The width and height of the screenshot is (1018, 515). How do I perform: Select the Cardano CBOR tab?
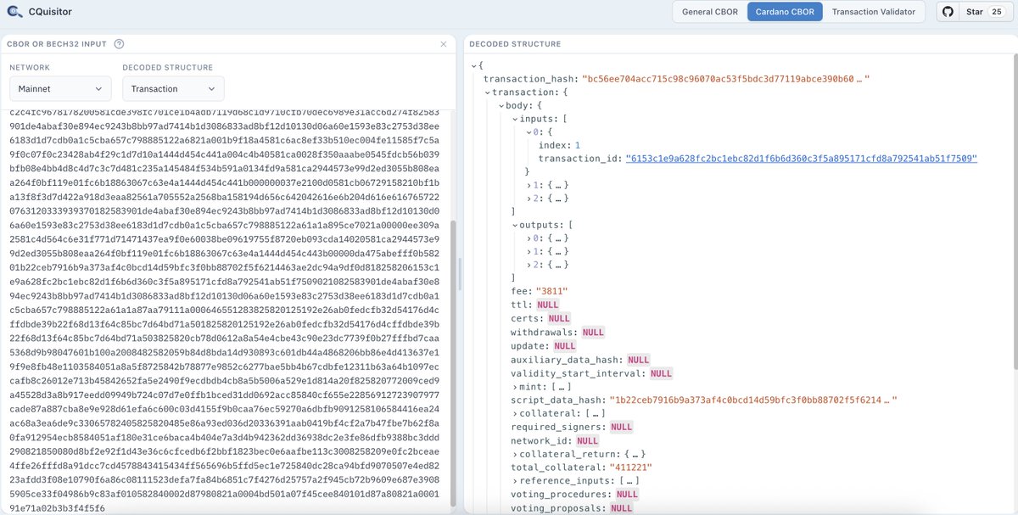pos(785,12)
